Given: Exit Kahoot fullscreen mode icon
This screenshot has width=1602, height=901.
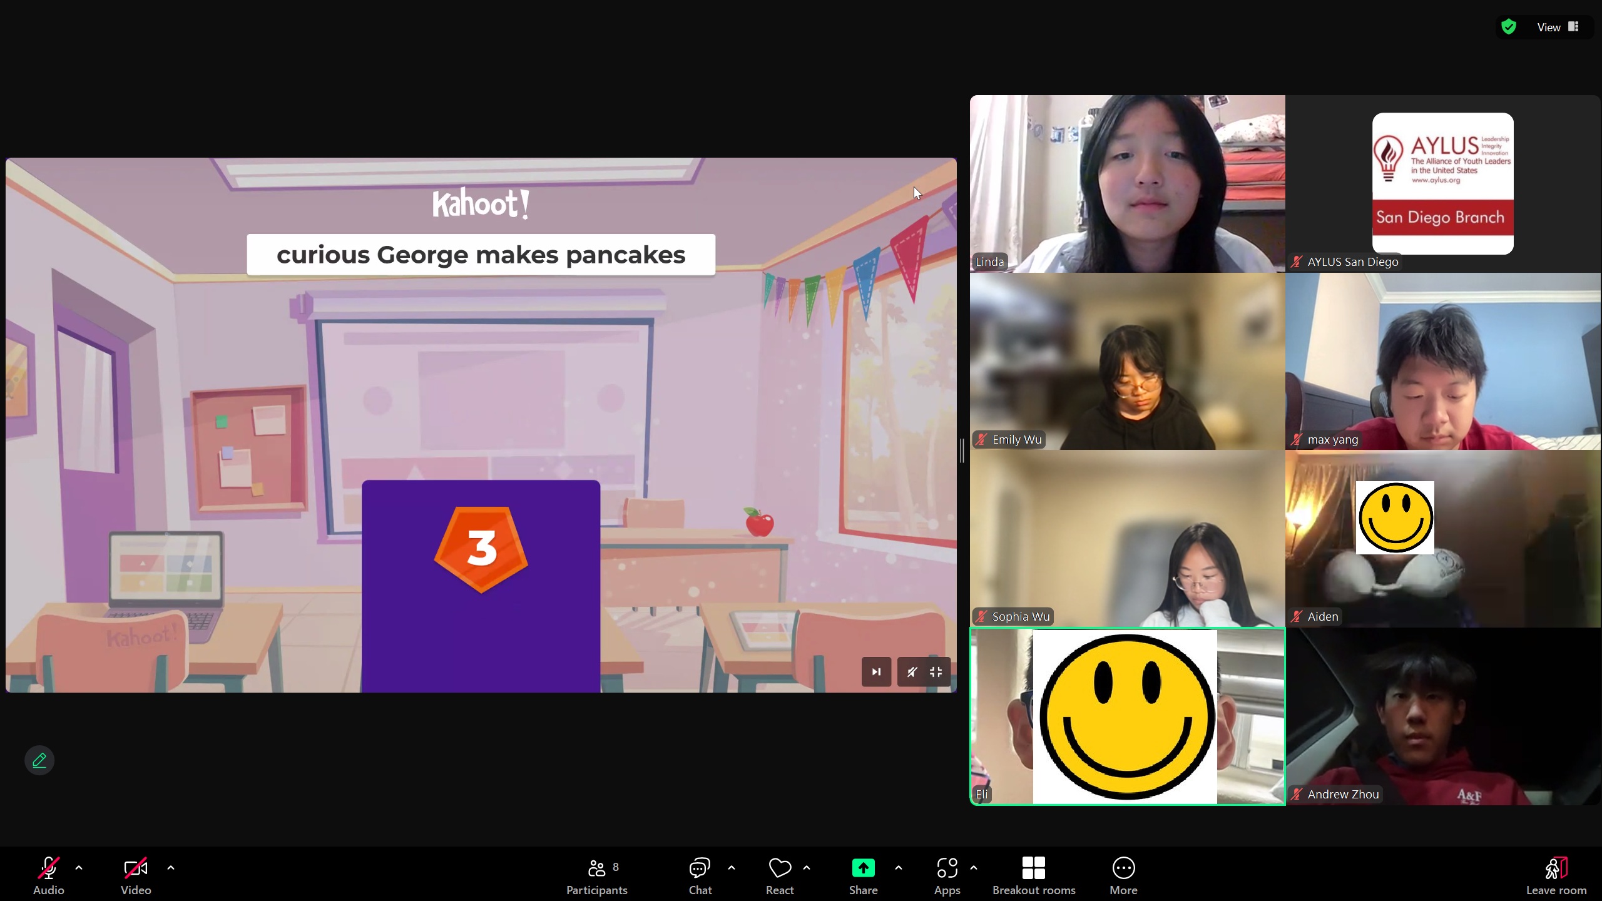Looking at the screenshot, I should (936, 672).
